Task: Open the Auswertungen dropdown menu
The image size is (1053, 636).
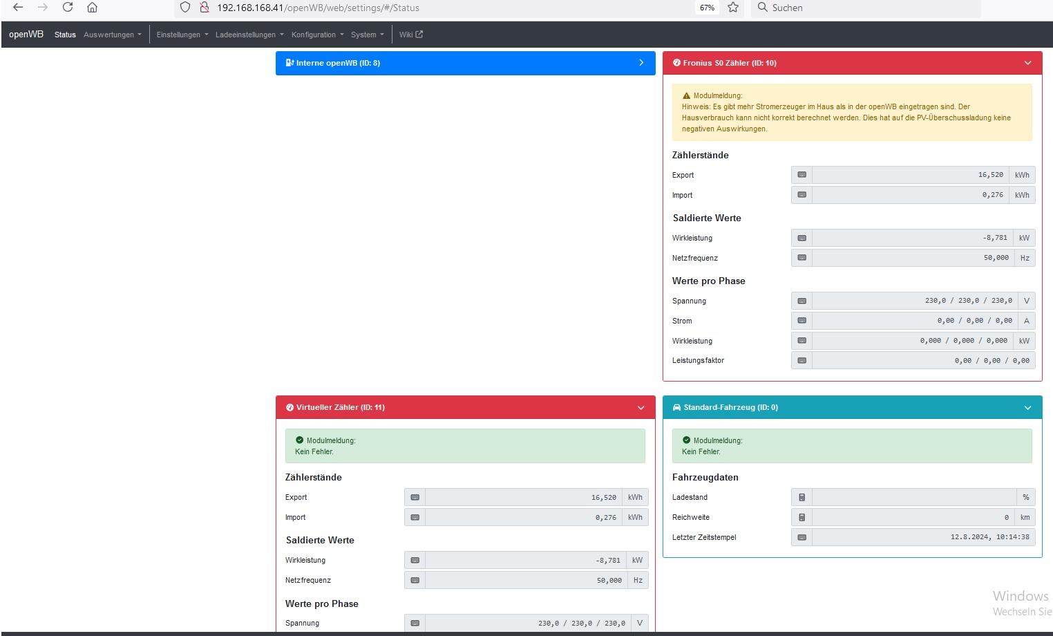Action: [113, 35]
